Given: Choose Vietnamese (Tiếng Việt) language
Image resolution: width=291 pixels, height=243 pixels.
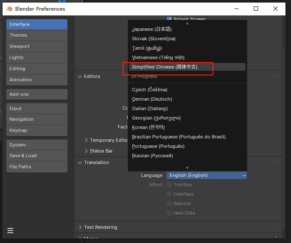Looking at the screenshot, I should 187,57.
